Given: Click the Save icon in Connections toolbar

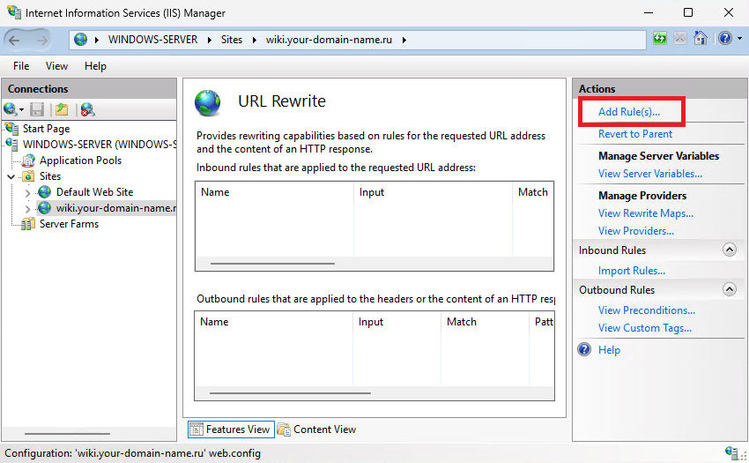Looking at the screenshot, I should (37, 109).
